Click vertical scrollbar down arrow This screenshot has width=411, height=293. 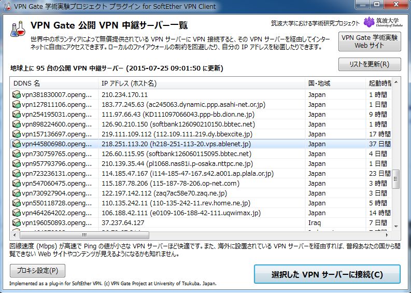396,227
